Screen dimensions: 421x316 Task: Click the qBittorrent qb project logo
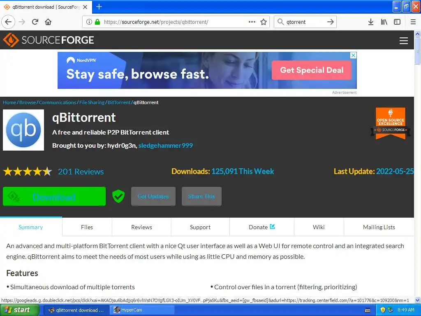click(x=23, y=130)
